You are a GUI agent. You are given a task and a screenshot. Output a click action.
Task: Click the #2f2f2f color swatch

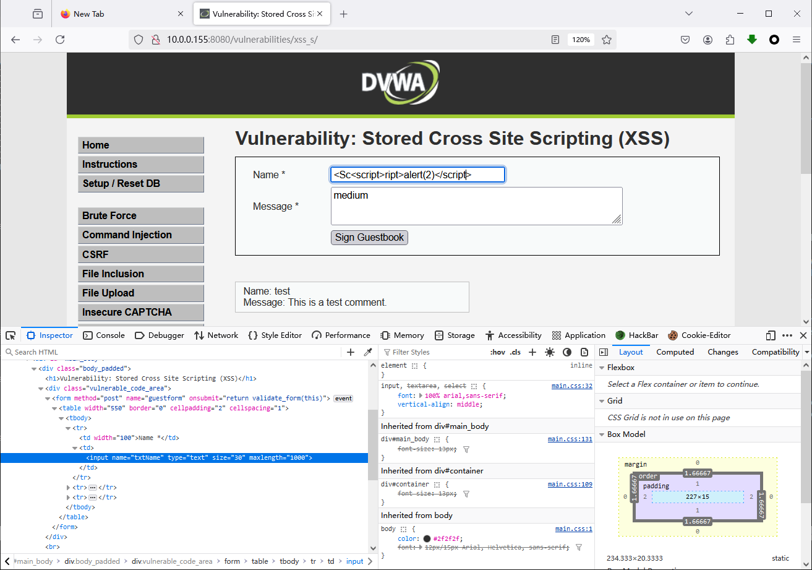[427, 538]
